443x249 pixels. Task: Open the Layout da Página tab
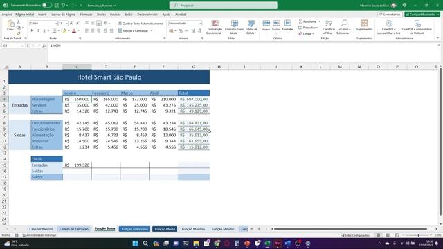coord(63,15)
